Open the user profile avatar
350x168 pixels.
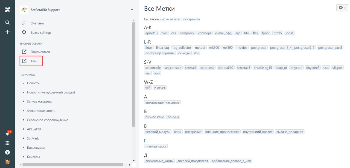(x=7, y=161)
